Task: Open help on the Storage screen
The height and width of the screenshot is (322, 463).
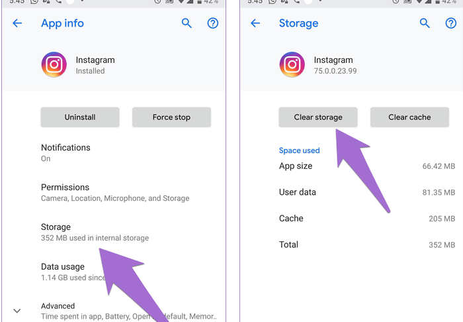Action: 450,23
